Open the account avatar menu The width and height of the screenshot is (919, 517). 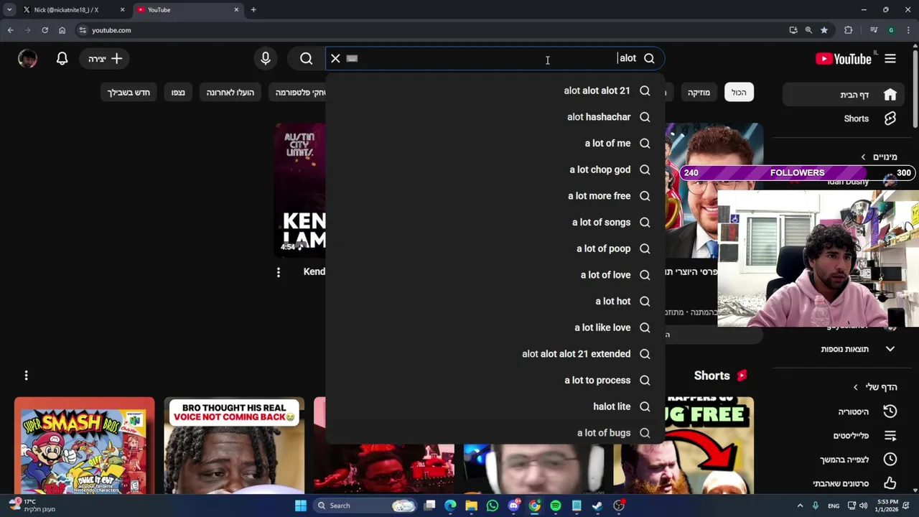27,59
